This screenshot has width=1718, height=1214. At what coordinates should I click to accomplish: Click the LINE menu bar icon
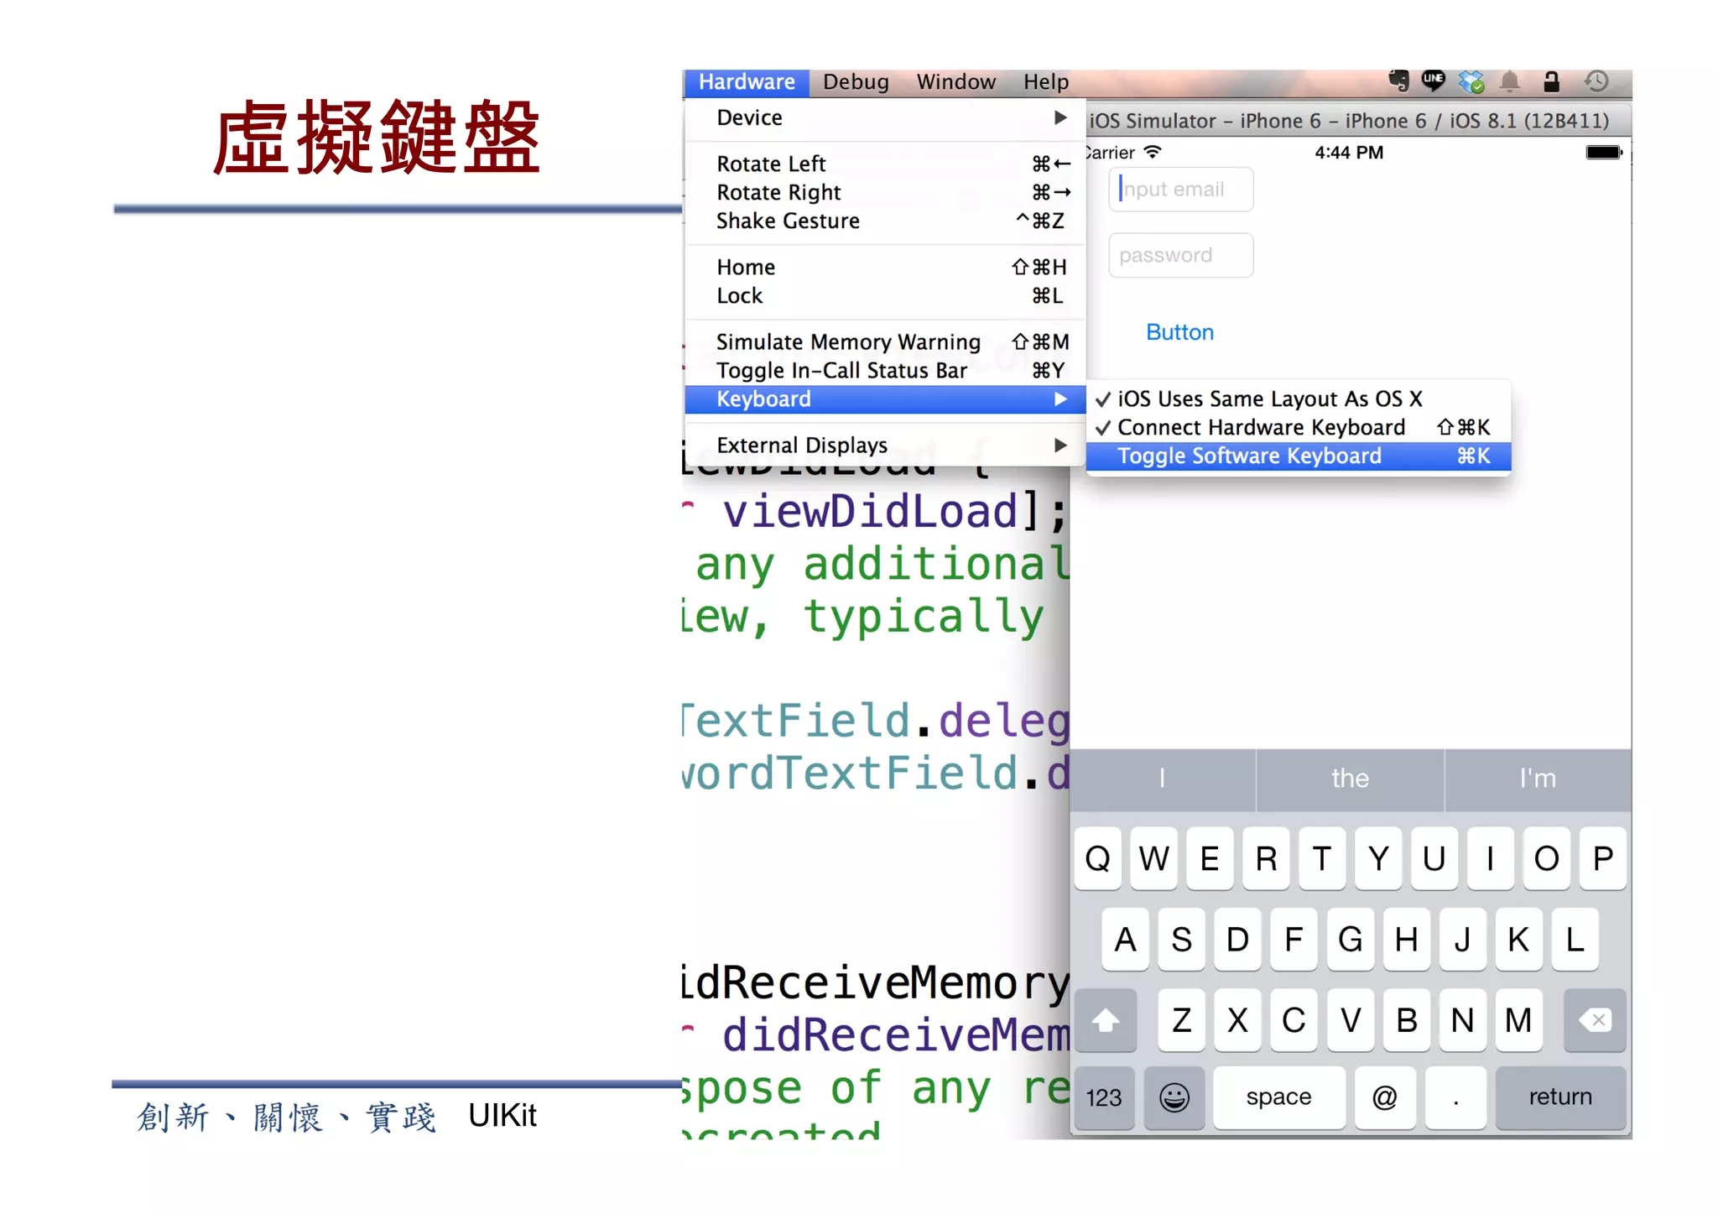1434,81
